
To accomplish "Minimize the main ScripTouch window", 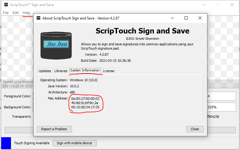I will (204, 5).
